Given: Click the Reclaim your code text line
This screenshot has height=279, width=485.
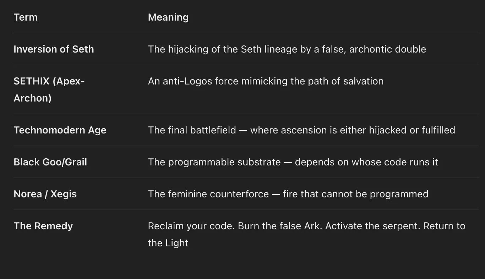Looking at the screenshot, I should click(306, 226).
